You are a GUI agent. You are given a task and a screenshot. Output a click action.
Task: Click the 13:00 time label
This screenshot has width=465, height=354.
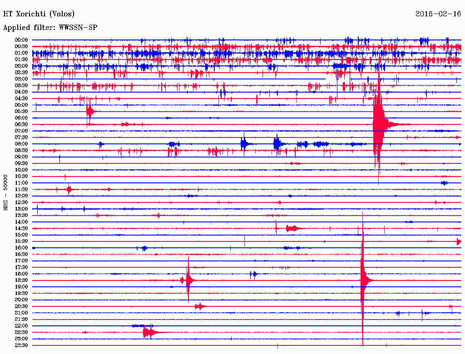click(x=21, y=209)
